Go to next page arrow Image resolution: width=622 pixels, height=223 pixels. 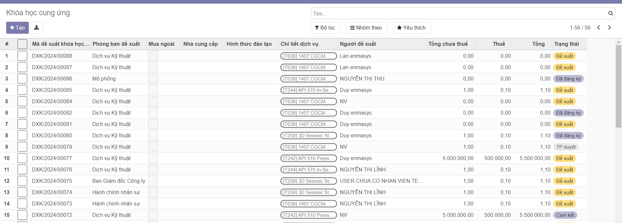tap(609, 28)
